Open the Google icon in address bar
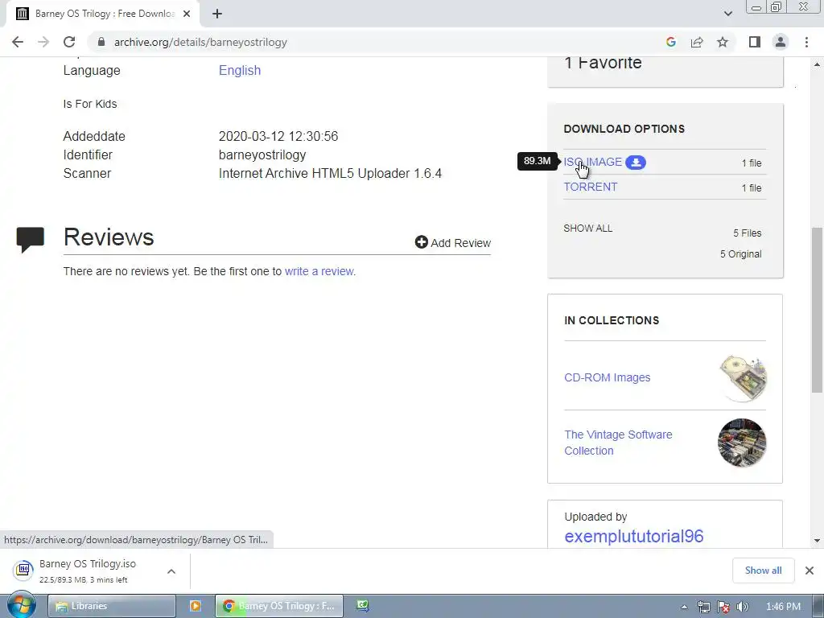This screenshot has width=824, height=618. [670, 42]
